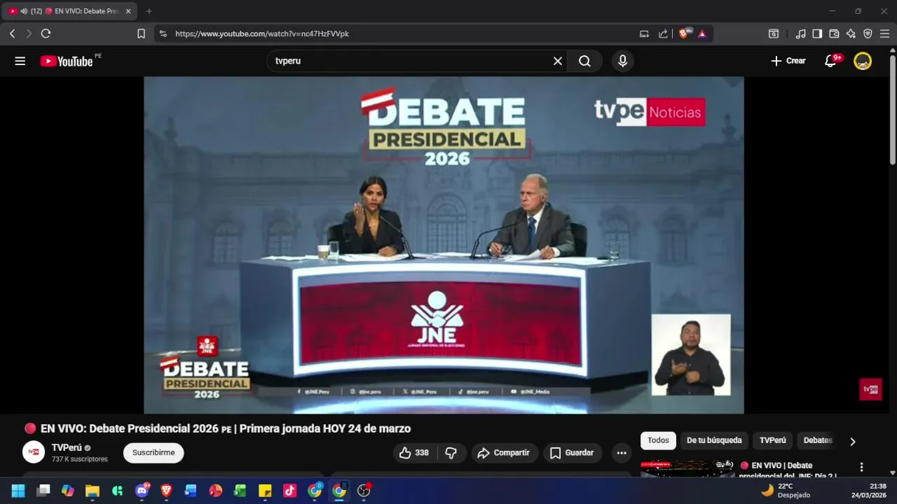Open the YouTube account avatar menu
Image resolution: width=897 pixels, height=504 pixels.
point(863,61)
